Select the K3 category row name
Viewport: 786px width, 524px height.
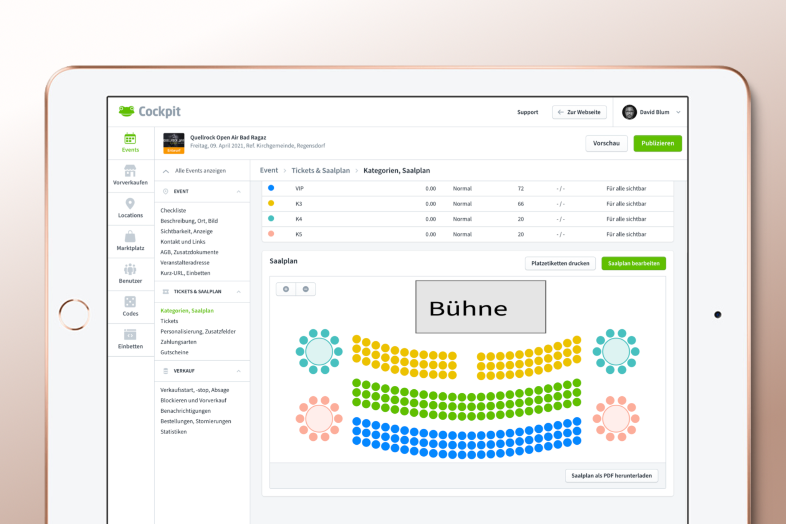(299, 204)
